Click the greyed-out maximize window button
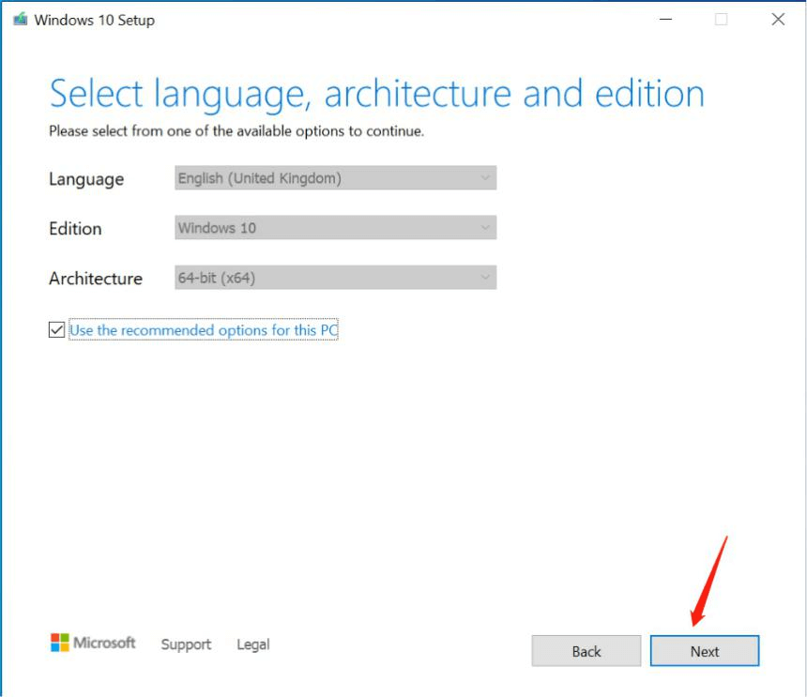Screen dimensions: 807x697 [x=721, y=20]
